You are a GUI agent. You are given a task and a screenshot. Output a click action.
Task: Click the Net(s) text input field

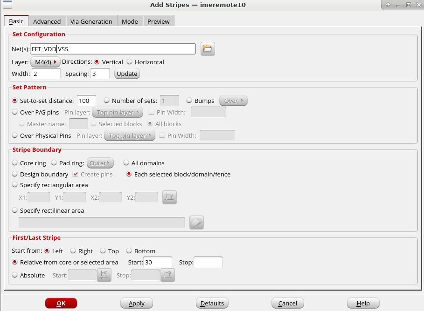113,49
